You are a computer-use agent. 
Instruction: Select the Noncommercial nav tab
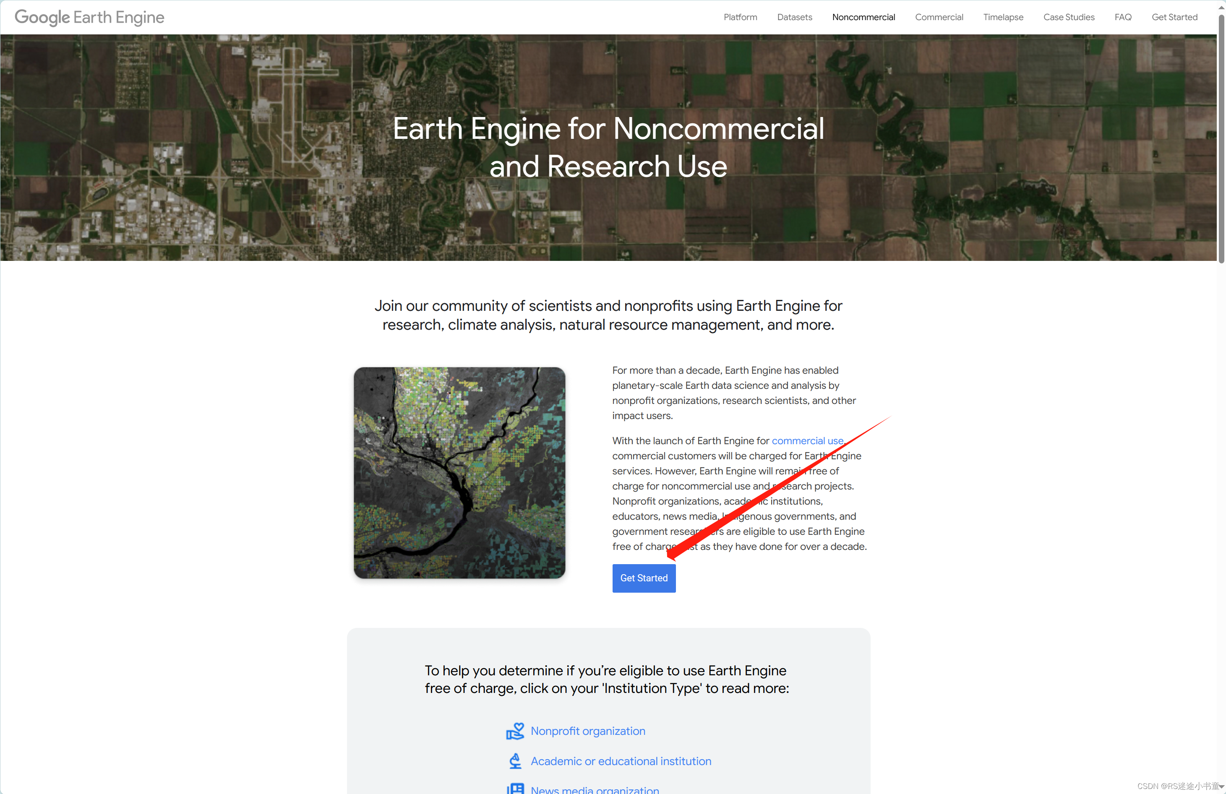(x=863, y=17)
